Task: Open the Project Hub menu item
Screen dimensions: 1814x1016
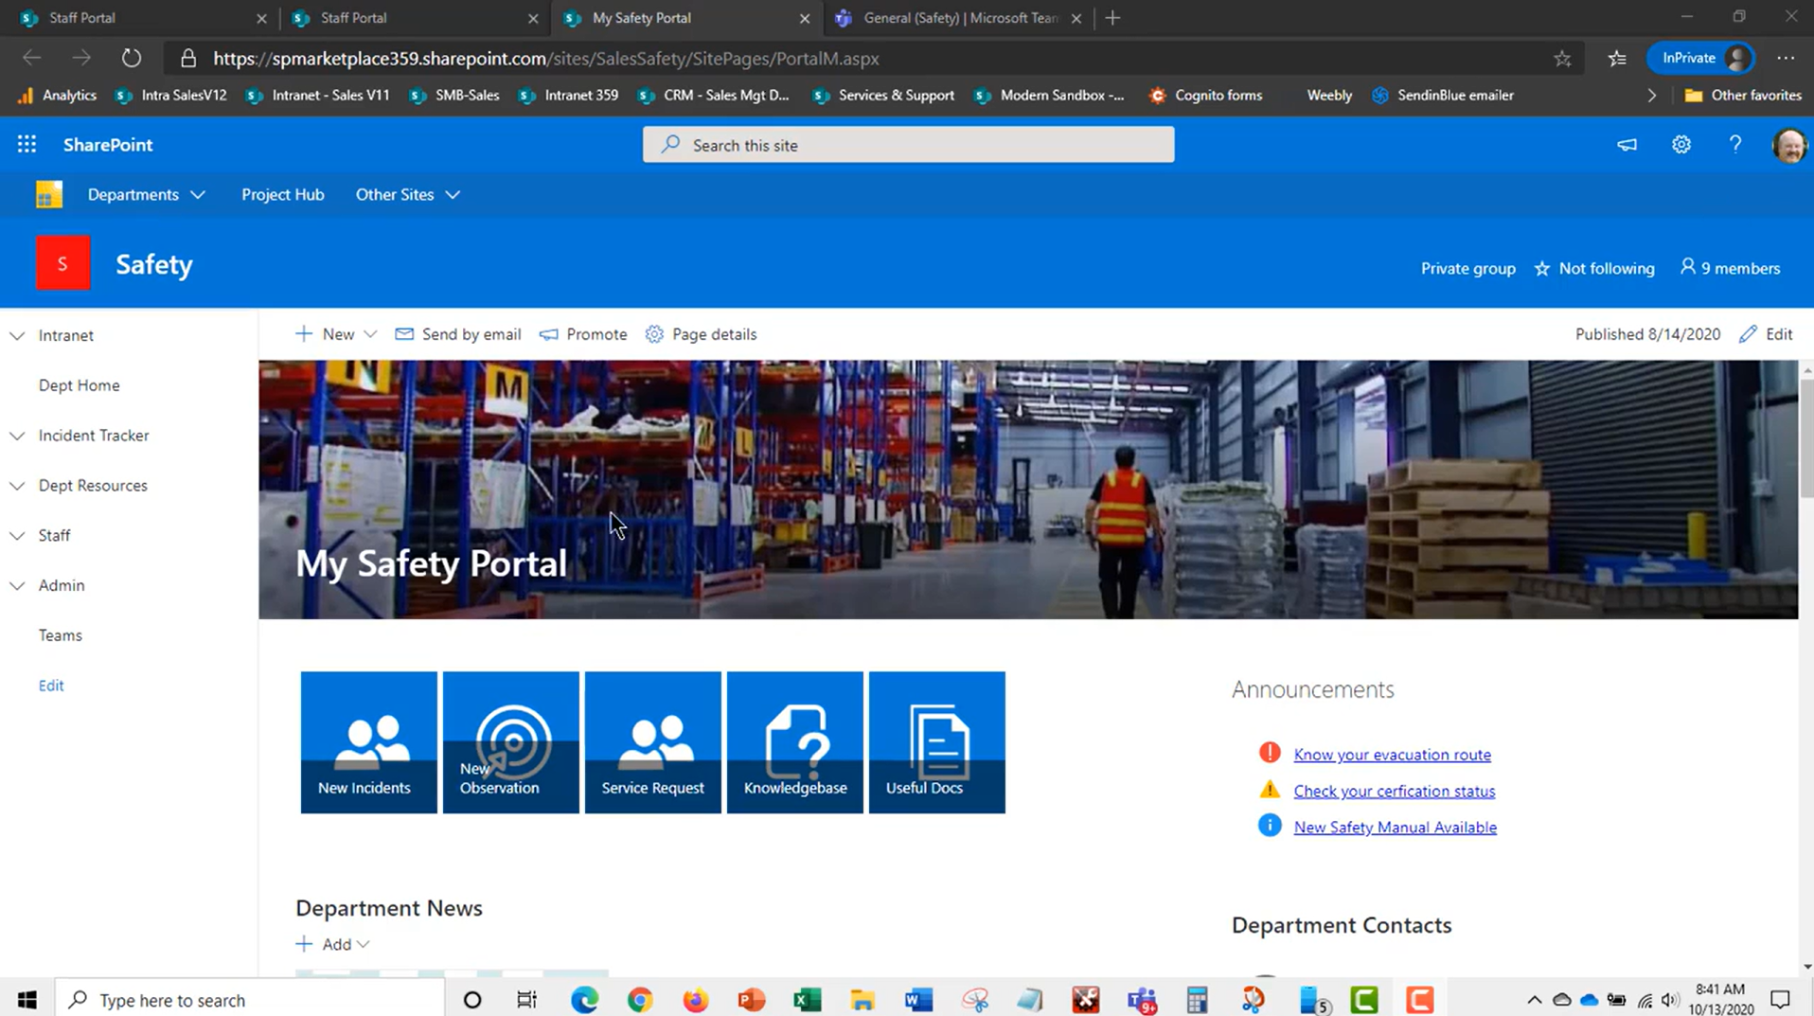Action: 282,194
